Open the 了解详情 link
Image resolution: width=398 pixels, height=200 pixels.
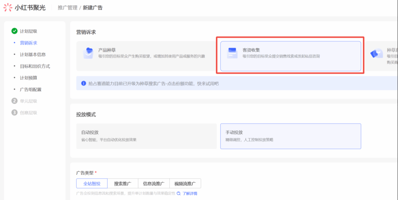click(x=190, y=193)
